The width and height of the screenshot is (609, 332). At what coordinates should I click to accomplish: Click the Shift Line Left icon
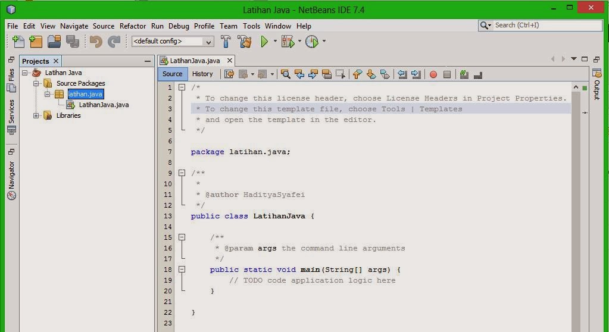[x=402, y=74]
